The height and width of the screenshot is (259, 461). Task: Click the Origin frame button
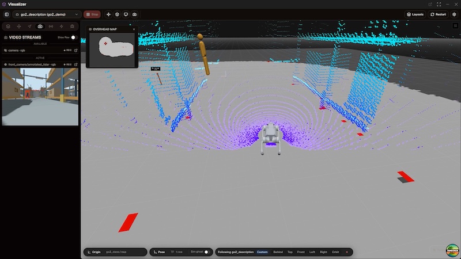click(x=94, y=252)
